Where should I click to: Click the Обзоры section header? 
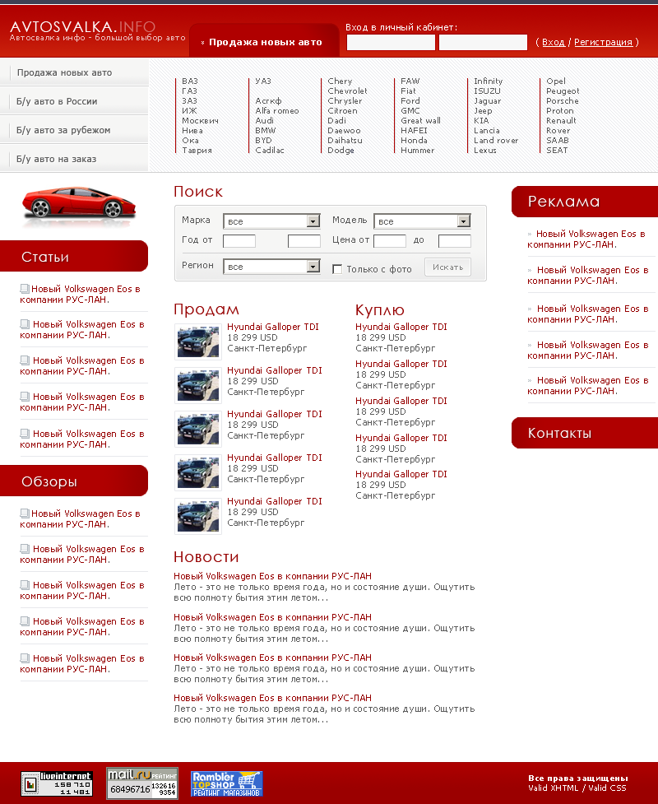pos(74,481)
